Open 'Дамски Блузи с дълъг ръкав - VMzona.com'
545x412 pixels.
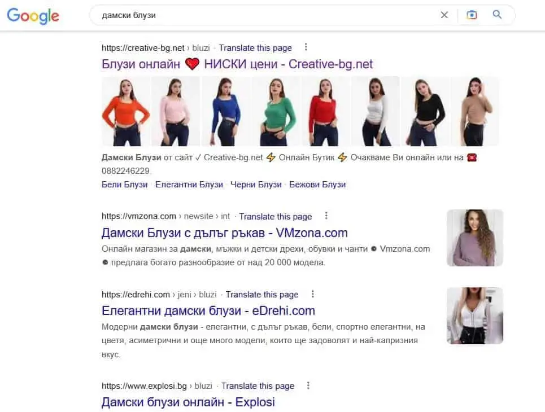coord(225,233)
